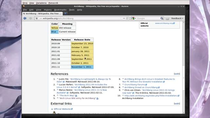
Task: Click the Old release legend text
Action: coord(65,28)
